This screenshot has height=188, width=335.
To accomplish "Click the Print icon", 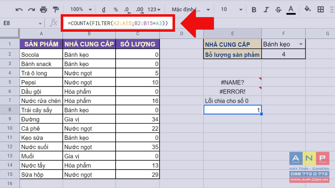I will pyautogui.click(x=44, y=10).
